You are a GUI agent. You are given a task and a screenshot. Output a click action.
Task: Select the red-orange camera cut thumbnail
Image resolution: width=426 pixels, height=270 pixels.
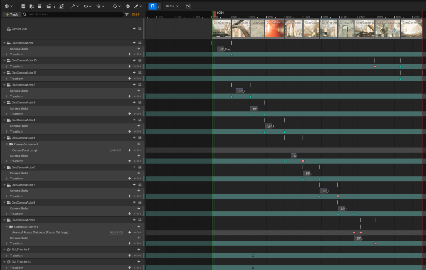coord(275,29)
